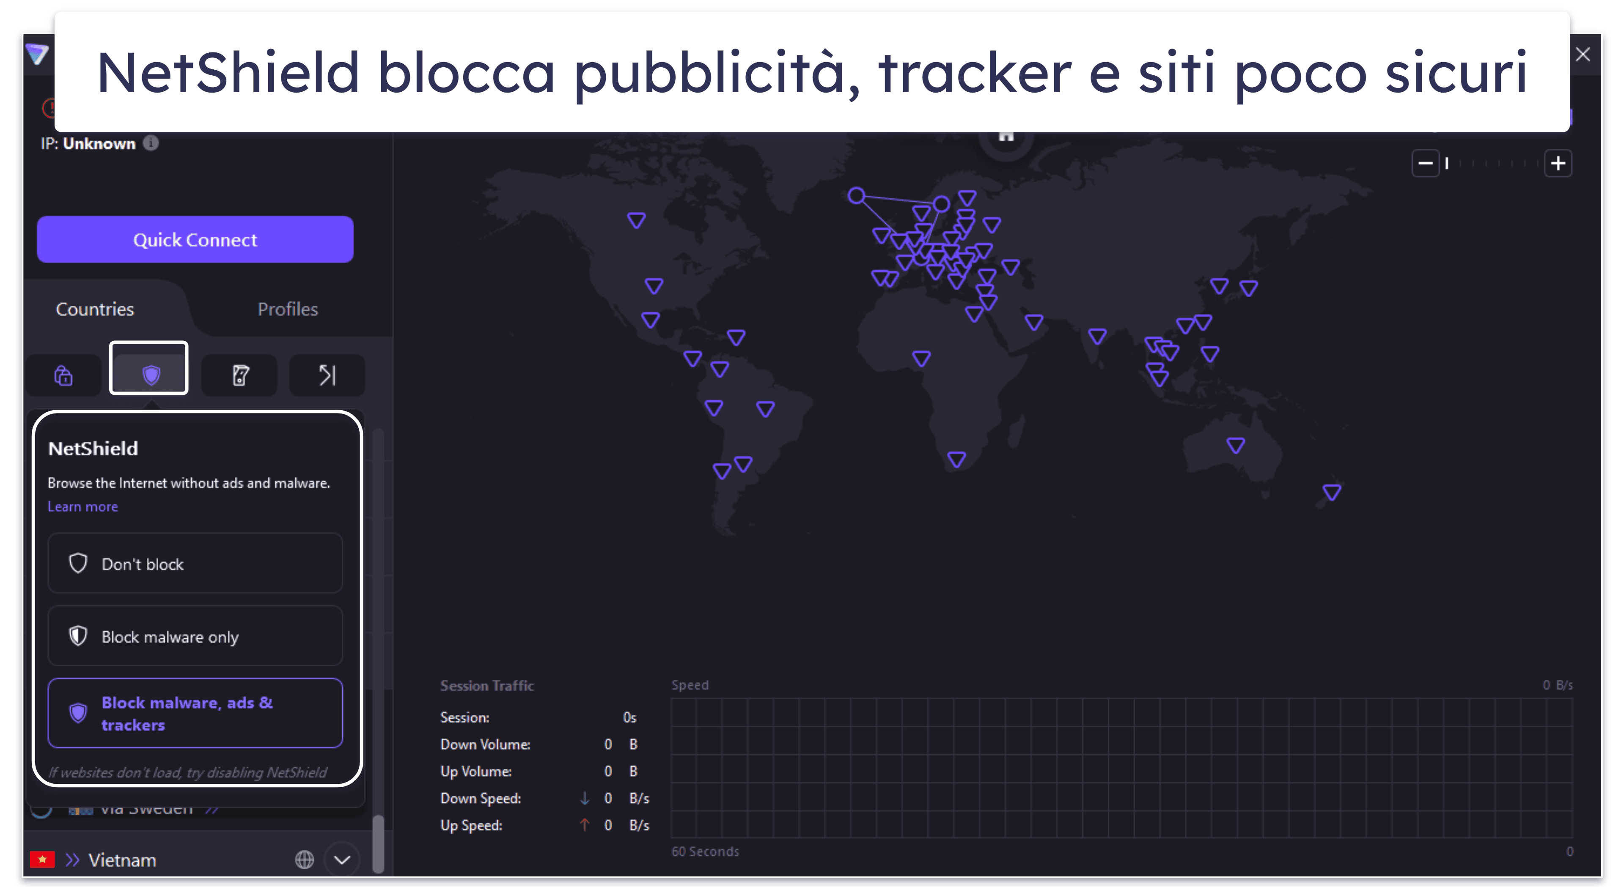The image size is (1624, 887).
Task: Switch to the Countries tab
Action: pyautogui.click(x=95, y=309)
